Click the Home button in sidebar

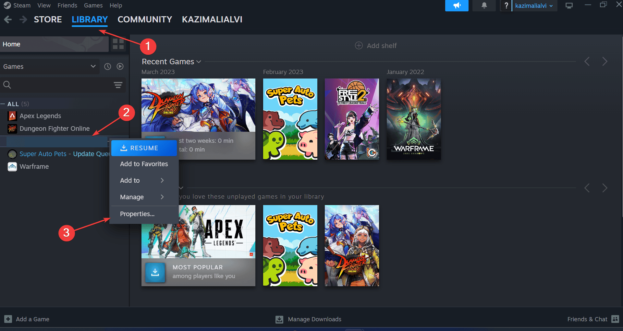pyautogui.click(x=54, y=44)
